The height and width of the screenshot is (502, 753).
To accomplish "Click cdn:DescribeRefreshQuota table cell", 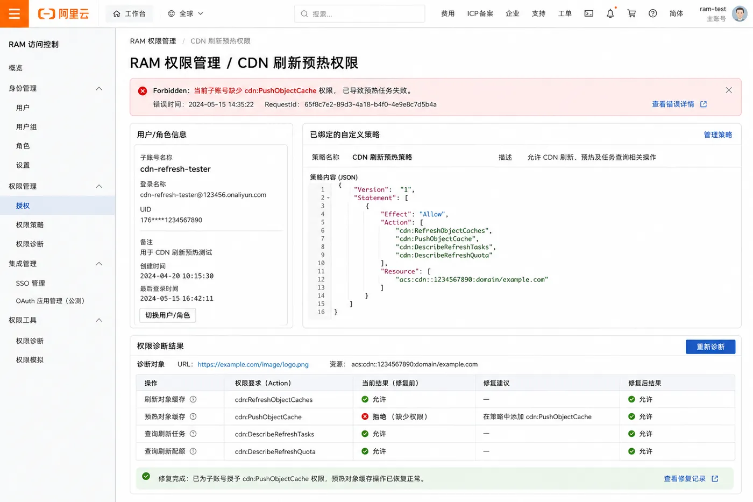I will point(275,451).
